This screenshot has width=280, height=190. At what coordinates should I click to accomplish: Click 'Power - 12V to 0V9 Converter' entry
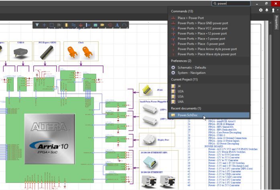224,155
